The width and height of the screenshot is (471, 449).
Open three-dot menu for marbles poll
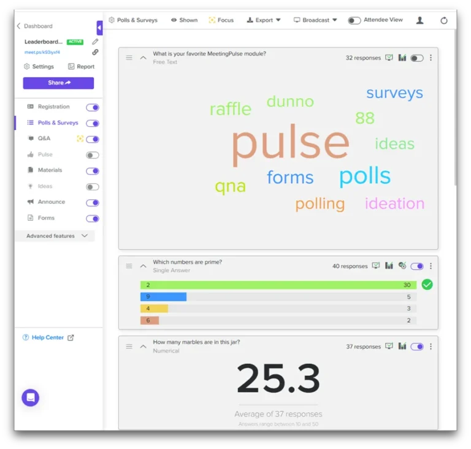click(431, 347)
